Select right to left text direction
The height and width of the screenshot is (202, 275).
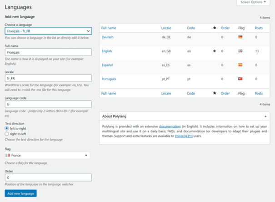point(7,134)
